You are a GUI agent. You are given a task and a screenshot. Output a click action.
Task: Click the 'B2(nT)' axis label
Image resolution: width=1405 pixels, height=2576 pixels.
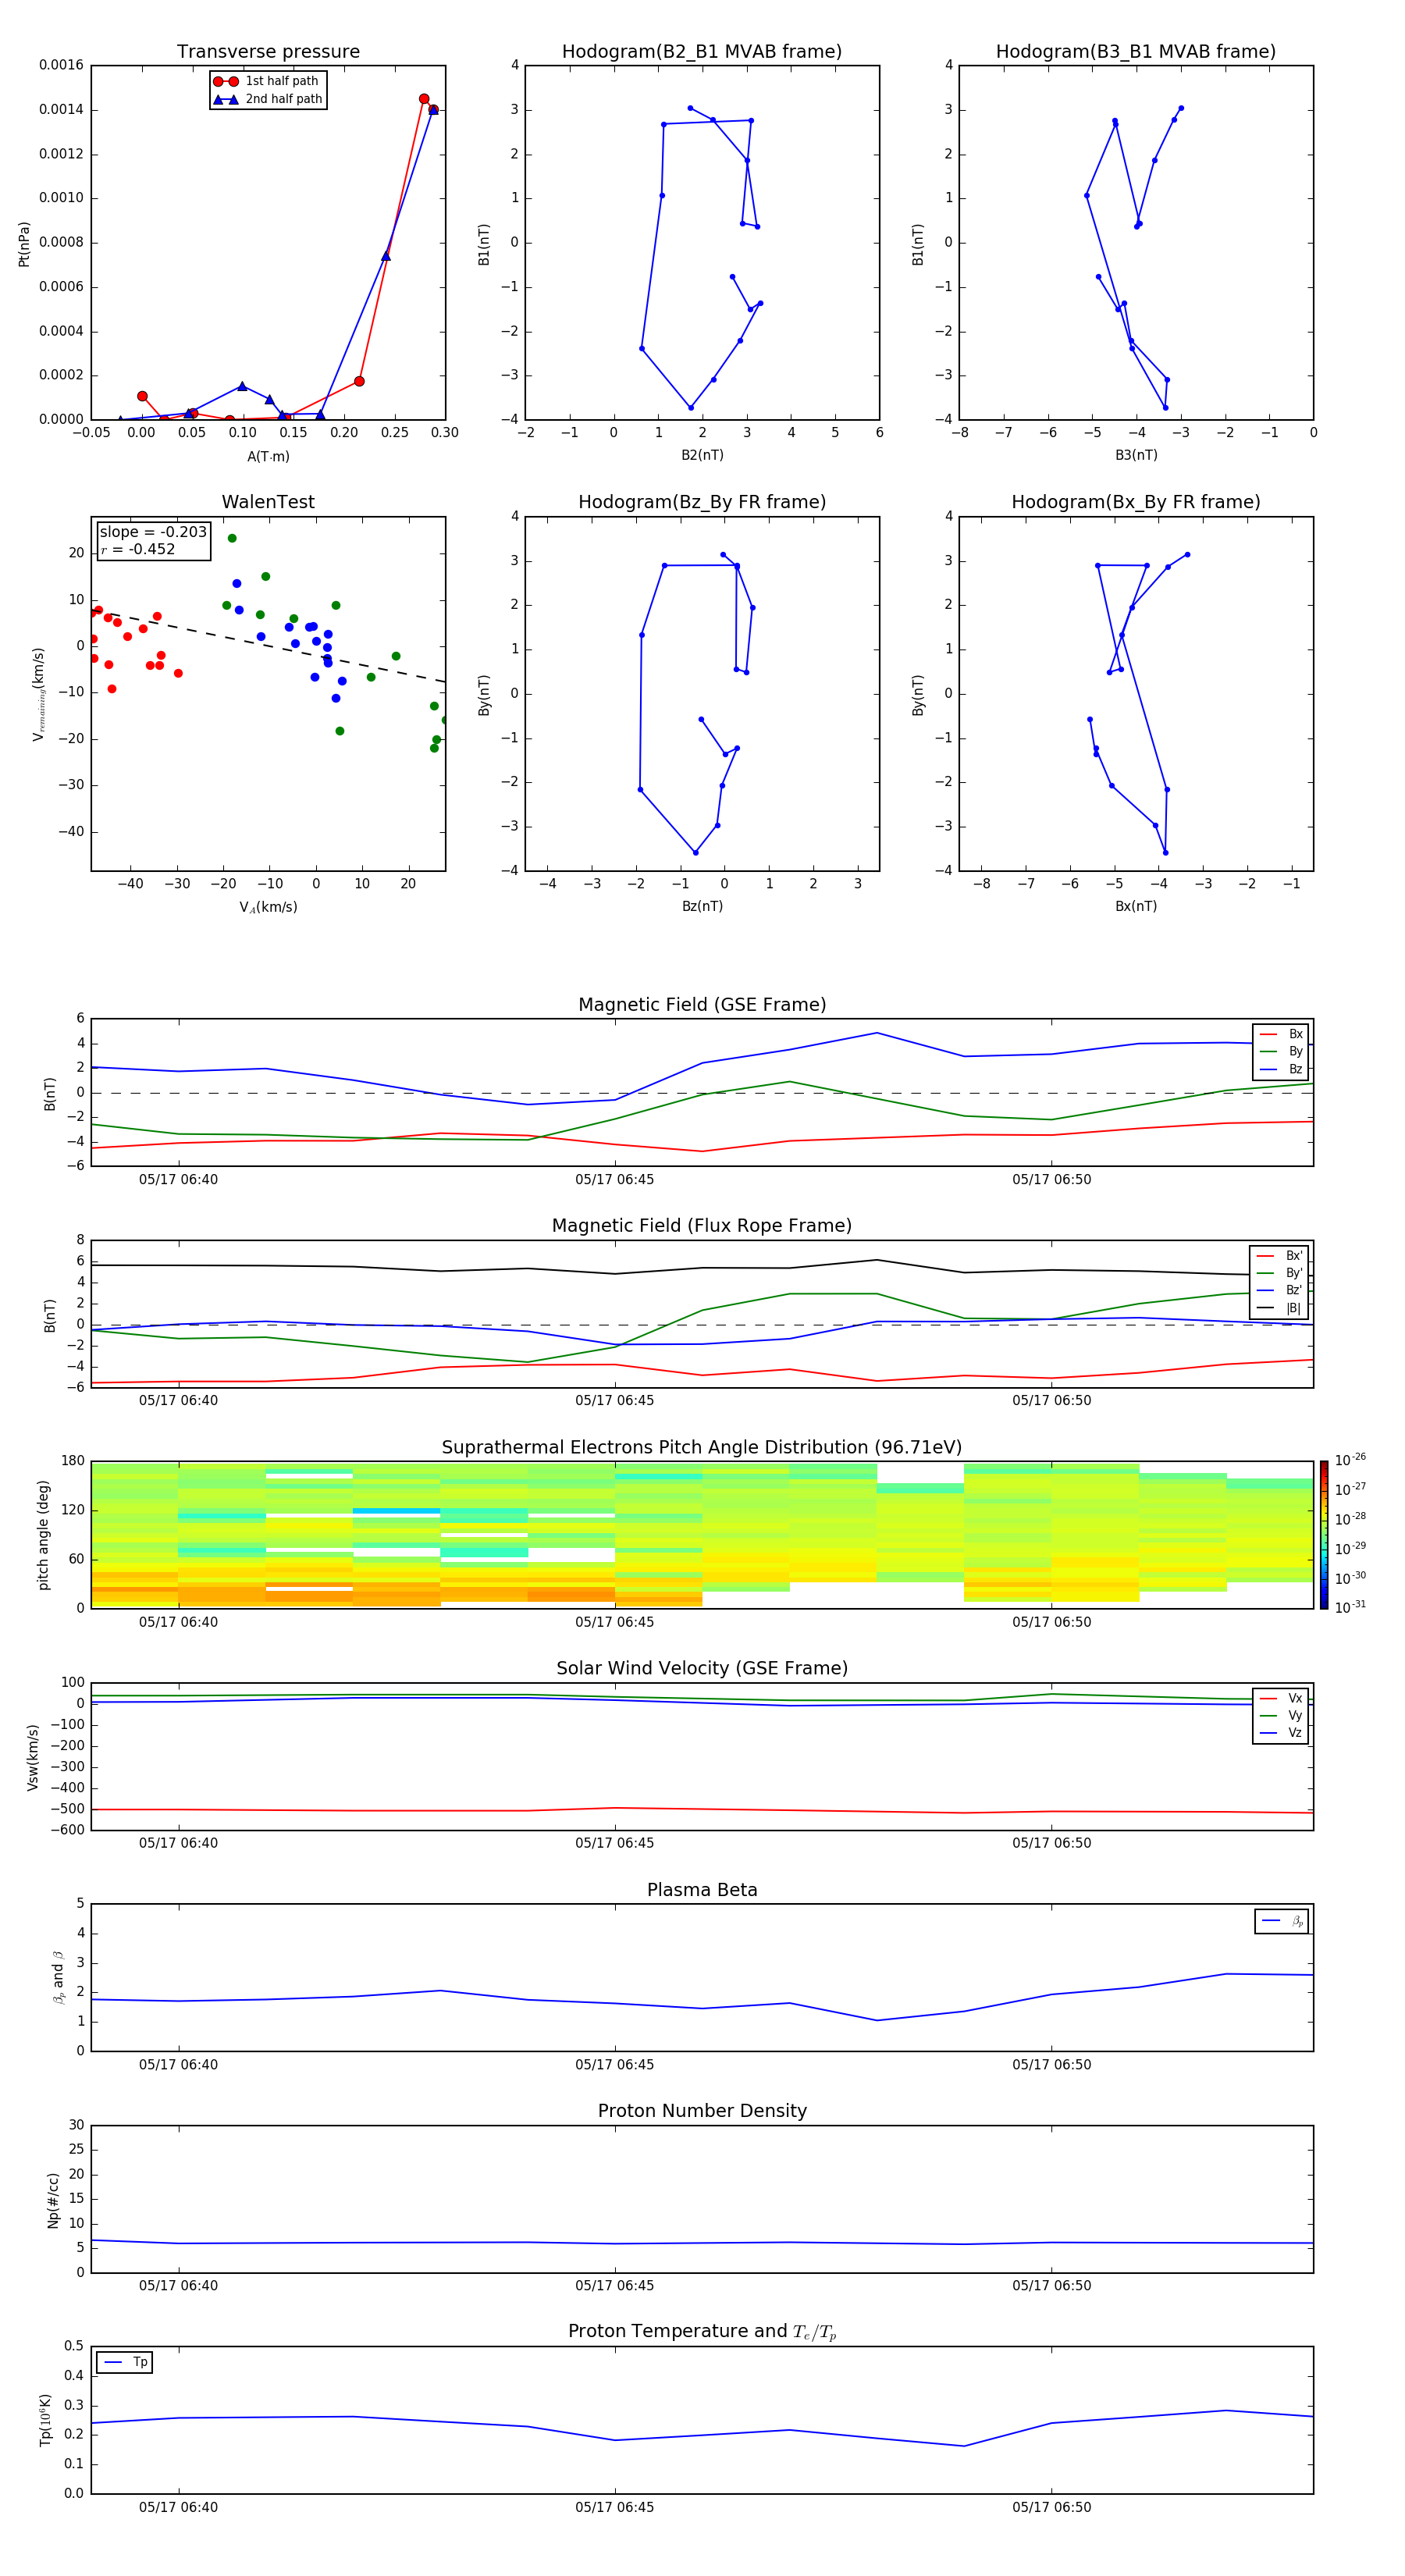(702, 455)
